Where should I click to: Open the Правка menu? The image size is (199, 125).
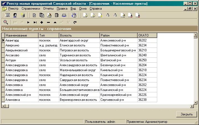[62, 9]
